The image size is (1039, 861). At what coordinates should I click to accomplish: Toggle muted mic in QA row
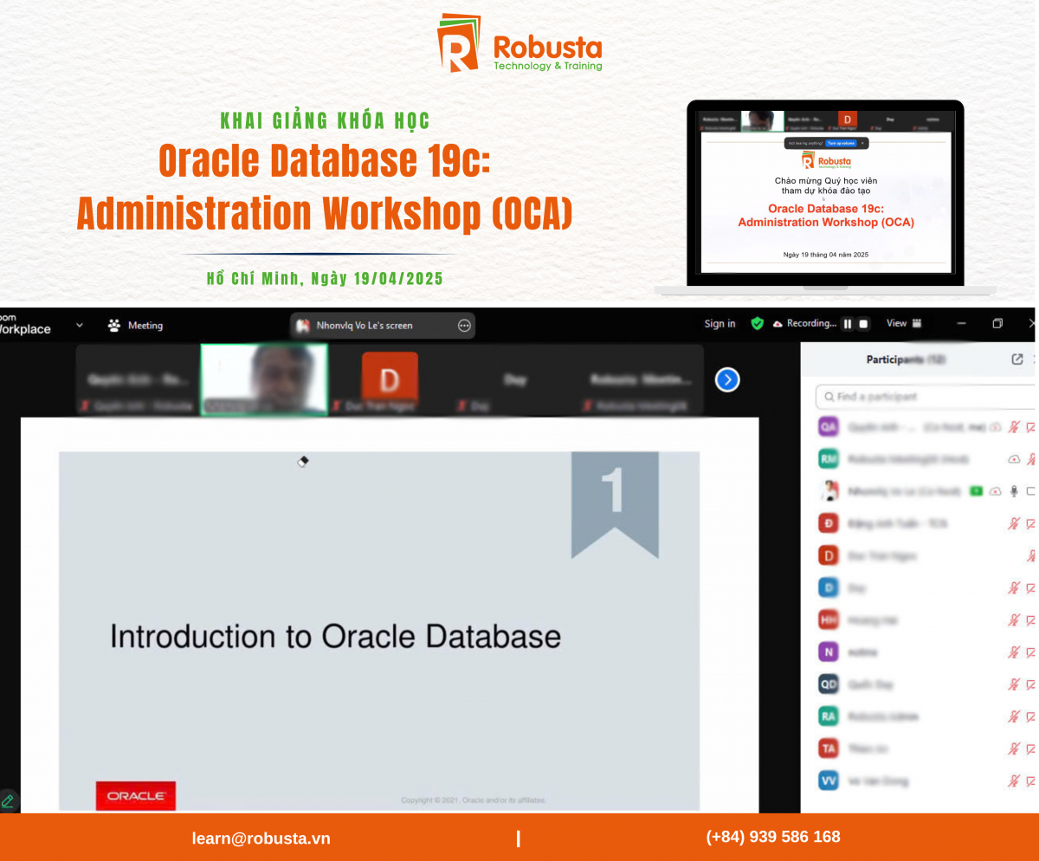tap(1014, 427)
